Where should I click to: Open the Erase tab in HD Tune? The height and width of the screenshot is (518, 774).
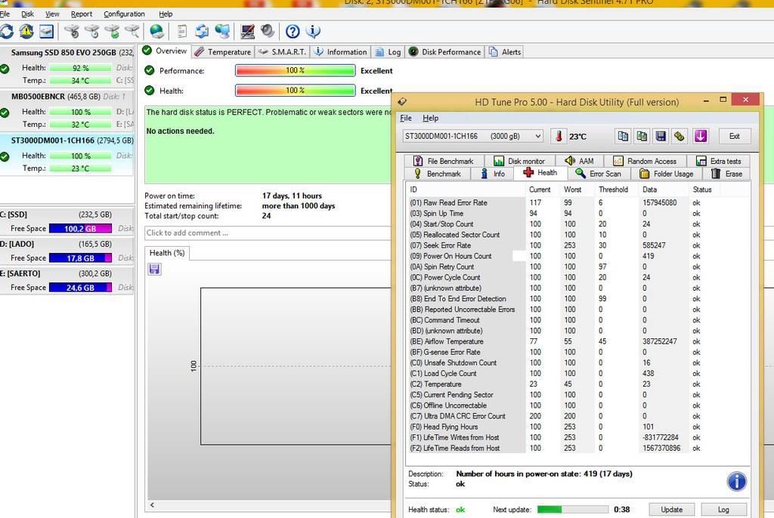[726, 174]
